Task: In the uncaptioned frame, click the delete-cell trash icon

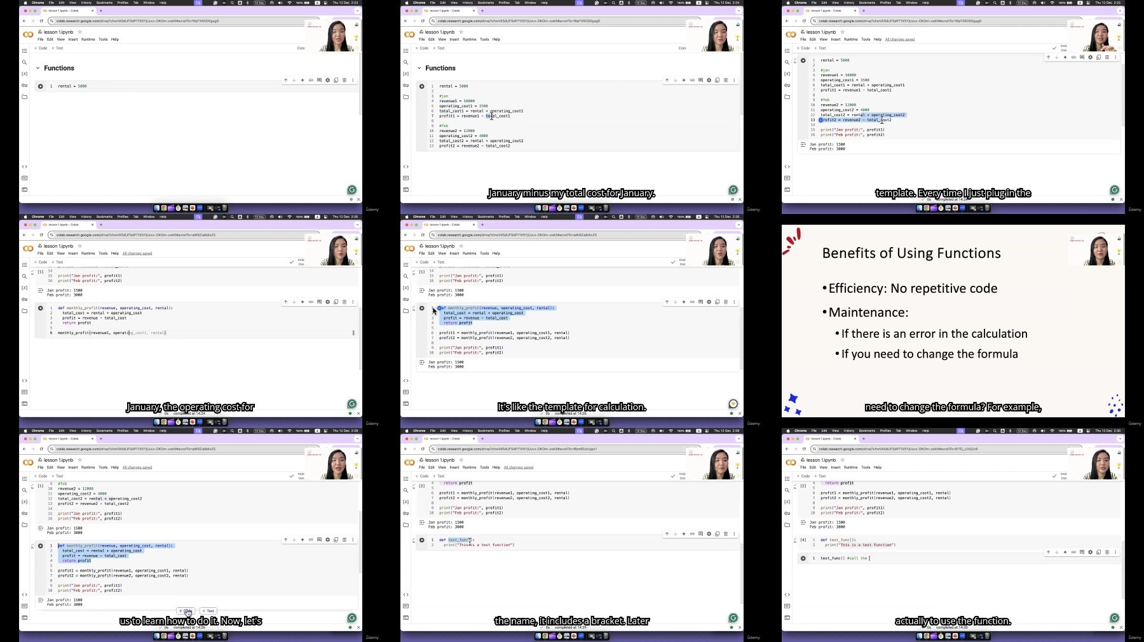Action: pos(344,80)
